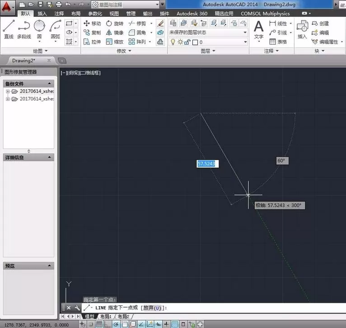Click the Undo arrow icon
Viewport: 346px width, 328px height.
(68, 5)
